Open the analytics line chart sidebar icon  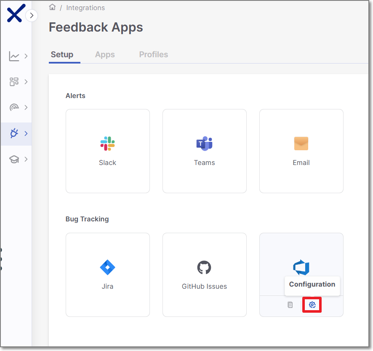pos(14,56)
